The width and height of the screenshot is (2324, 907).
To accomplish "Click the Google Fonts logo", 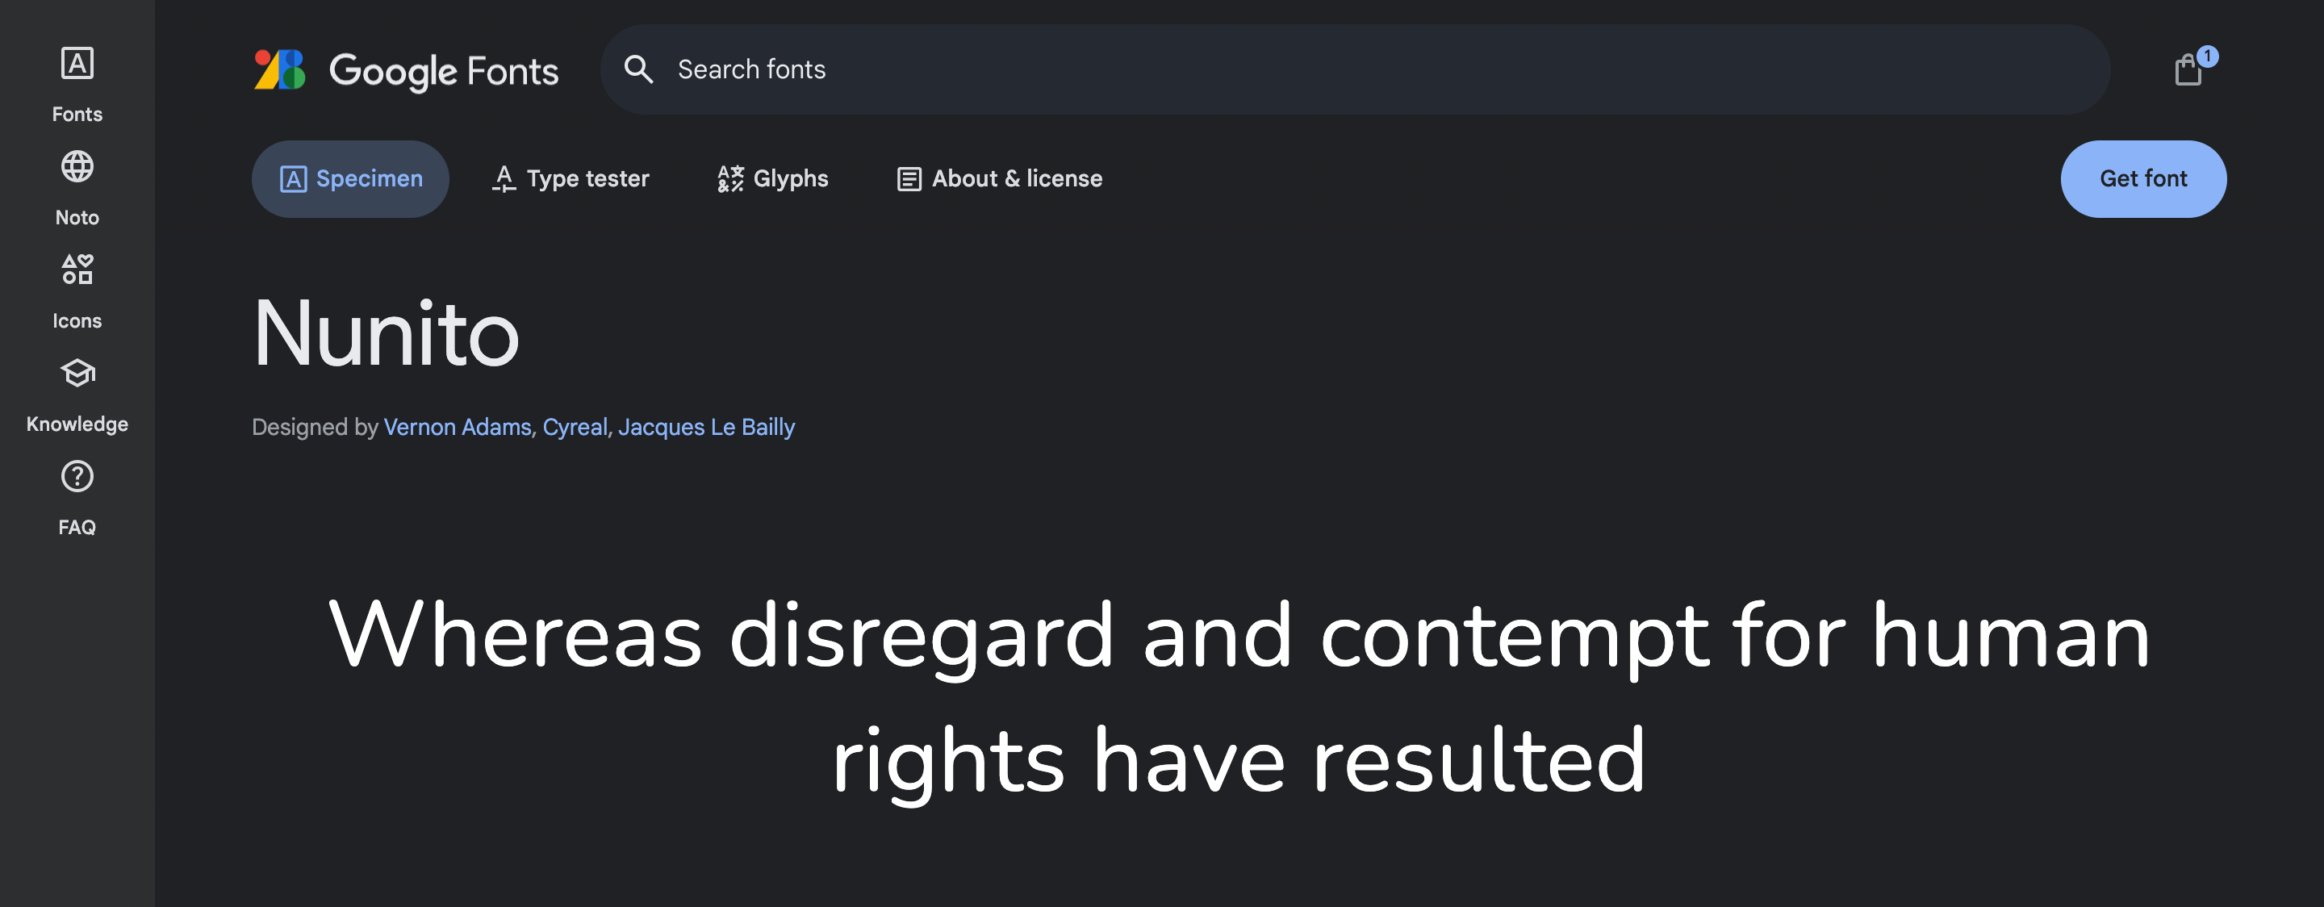I will 280,69.
